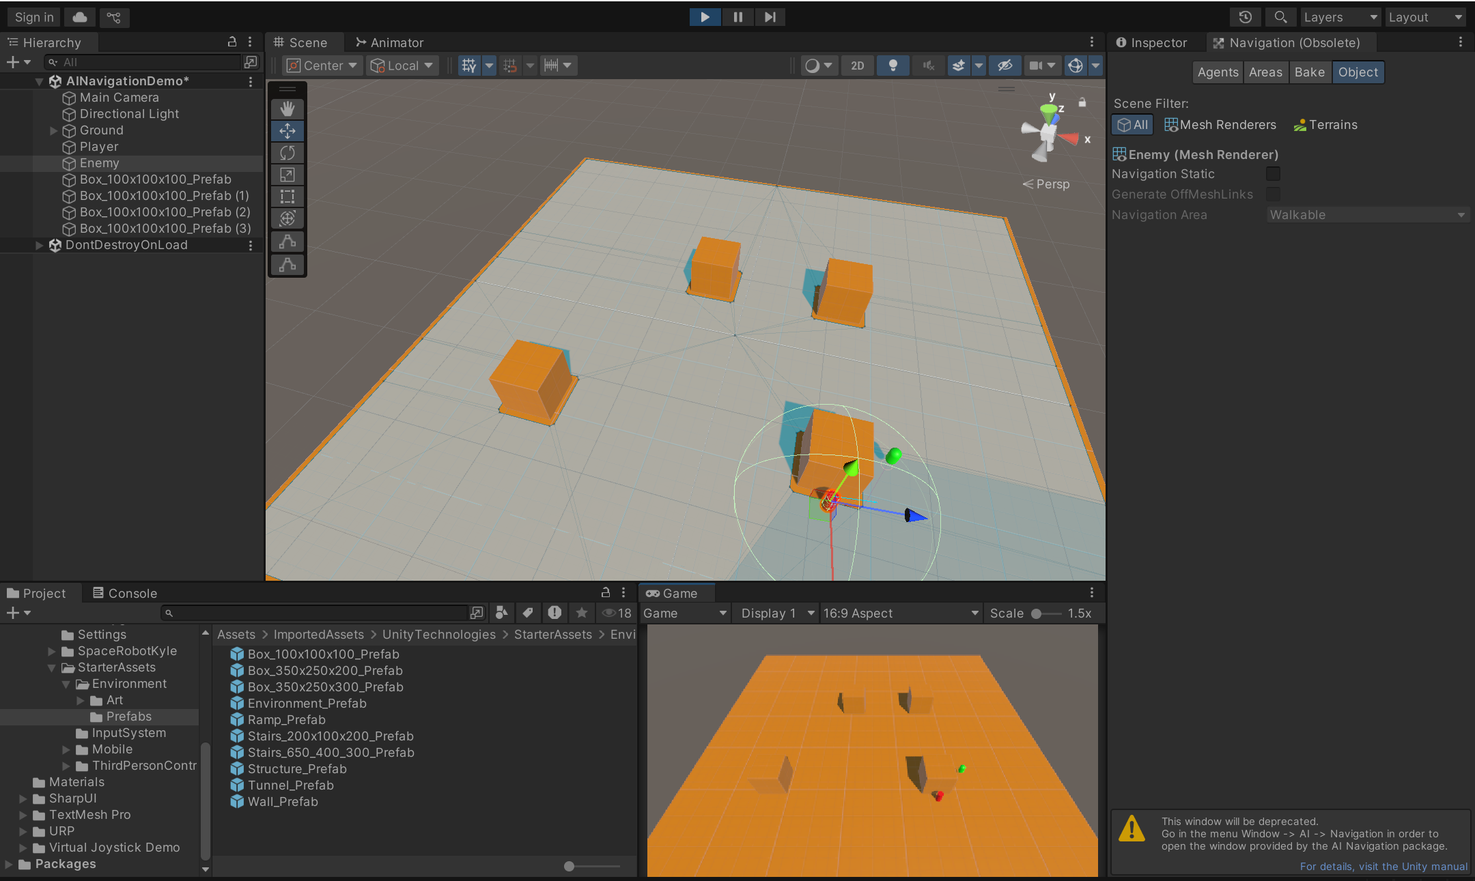Switch the Scene view to 2D mode
1475x881 pixels.
point(857,65)
